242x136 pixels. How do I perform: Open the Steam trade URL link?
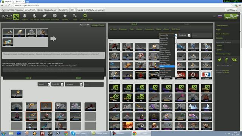click(20, 63)
